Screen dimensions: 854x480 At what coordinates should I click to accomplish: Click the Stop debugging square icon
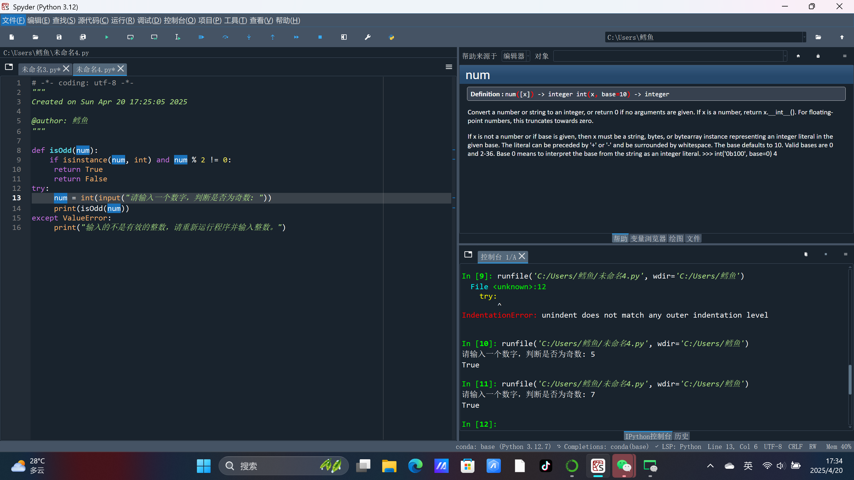tap(320, 37)
